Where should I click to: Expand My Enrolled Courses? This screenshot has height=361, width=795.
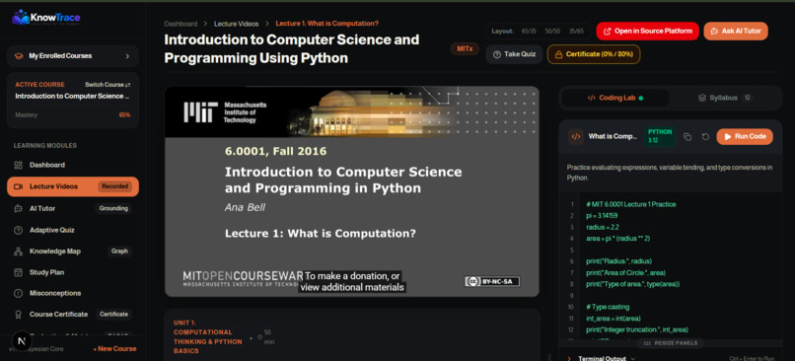[x=73, y=56]
